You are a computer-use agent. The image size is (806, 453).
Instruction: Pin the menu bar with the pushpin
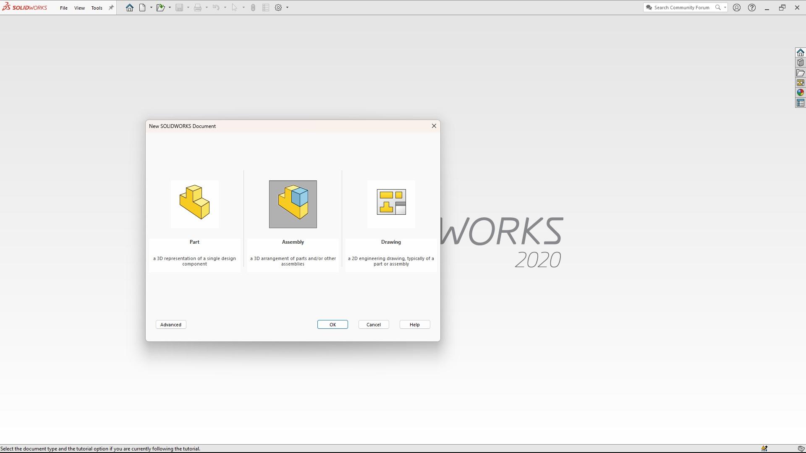click(111, 8)
